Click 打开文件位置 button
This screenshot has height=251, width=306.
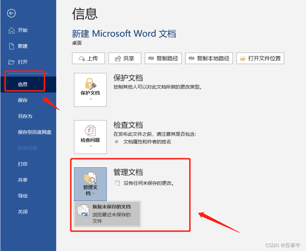point(260,58)
